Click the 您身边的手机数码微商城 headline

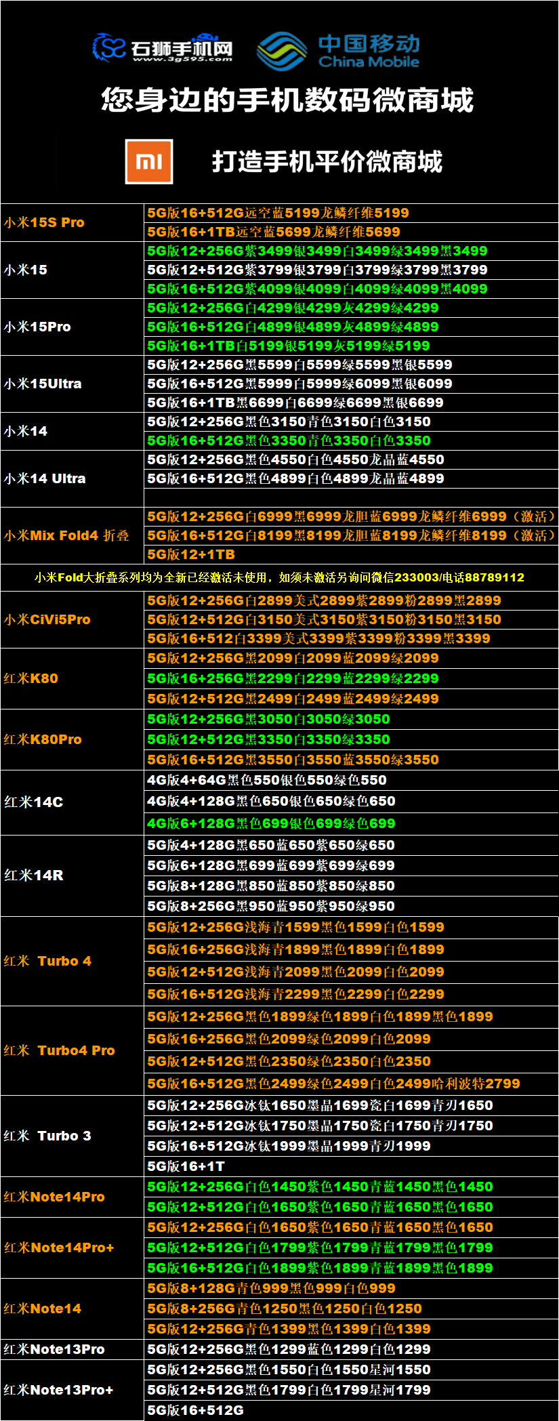[287, 100]
